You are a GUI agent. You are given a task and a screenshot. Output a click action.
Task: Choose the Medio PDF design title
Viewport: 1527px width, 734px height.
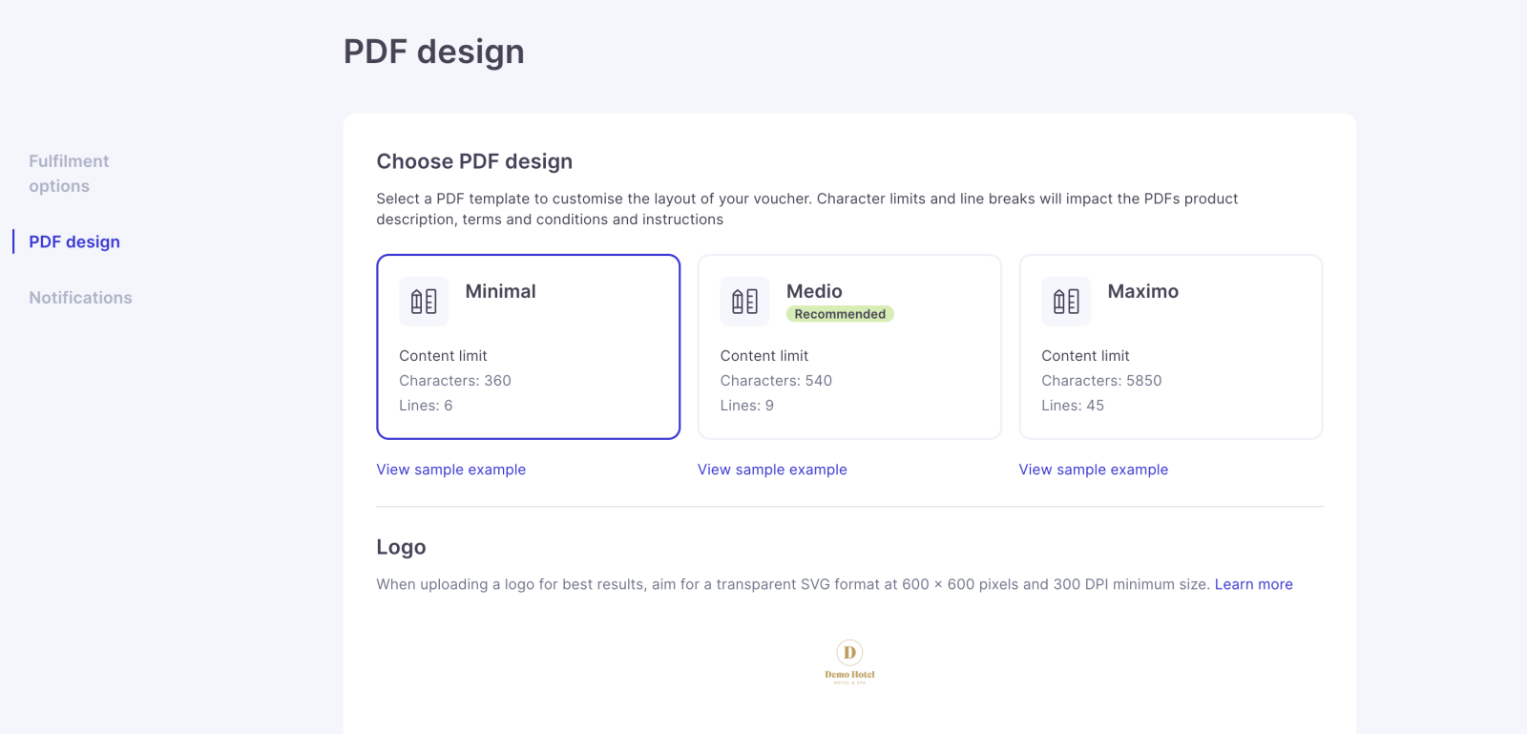click(814, 291)
